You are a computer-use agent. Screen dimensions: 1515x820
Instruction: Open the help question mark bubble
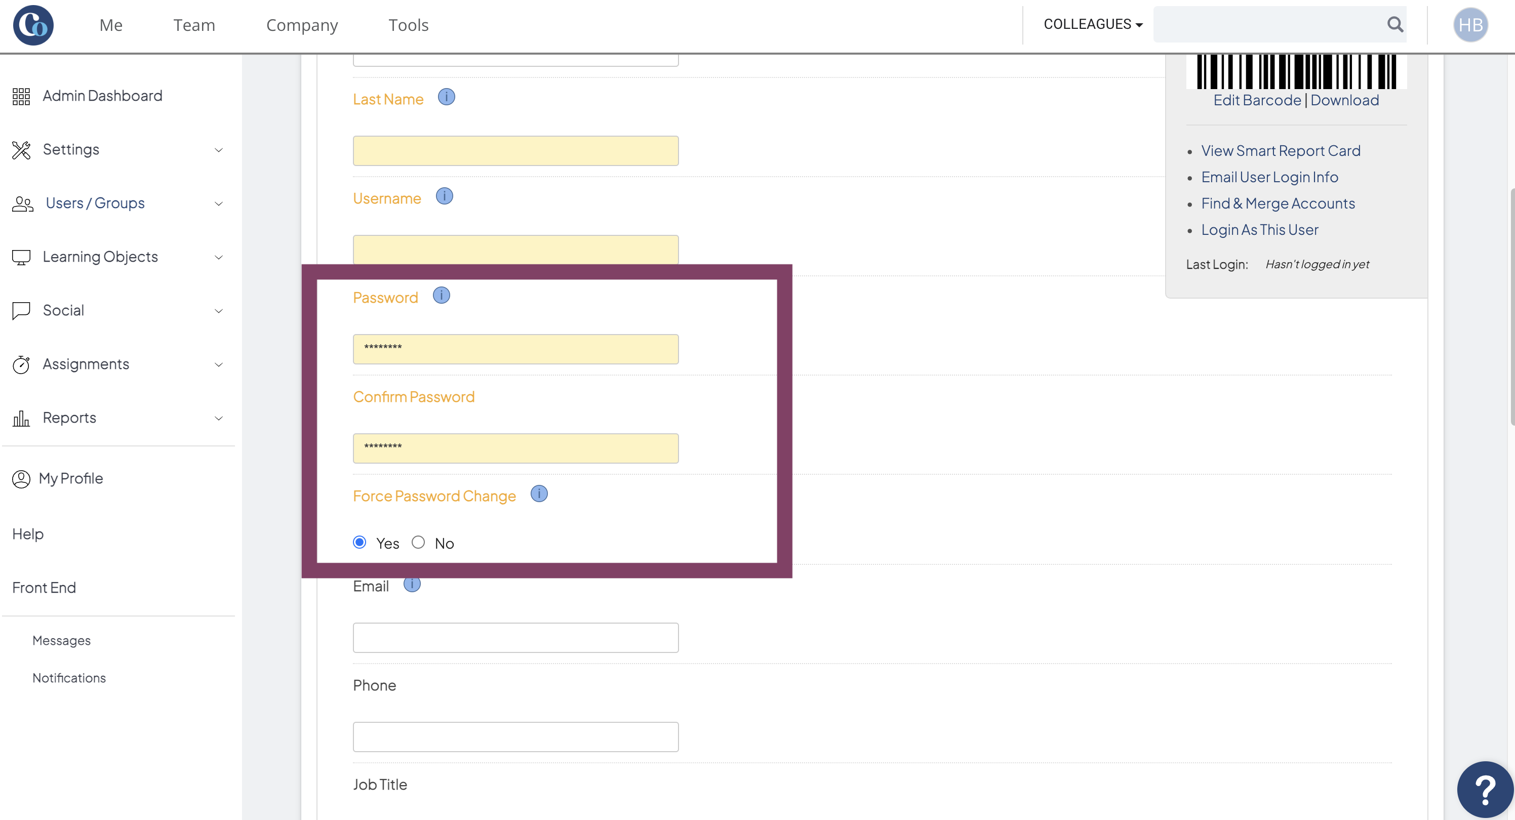[1485, 790]
